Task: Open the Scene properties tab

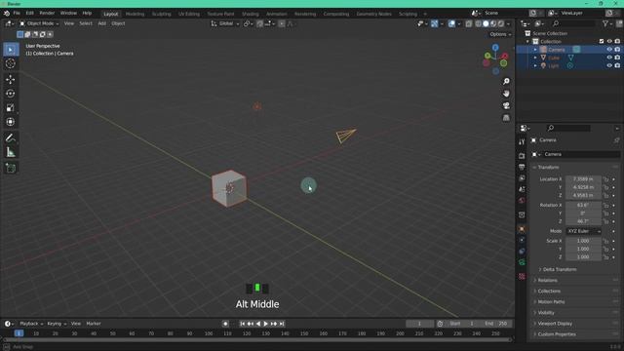Action: 522,189
